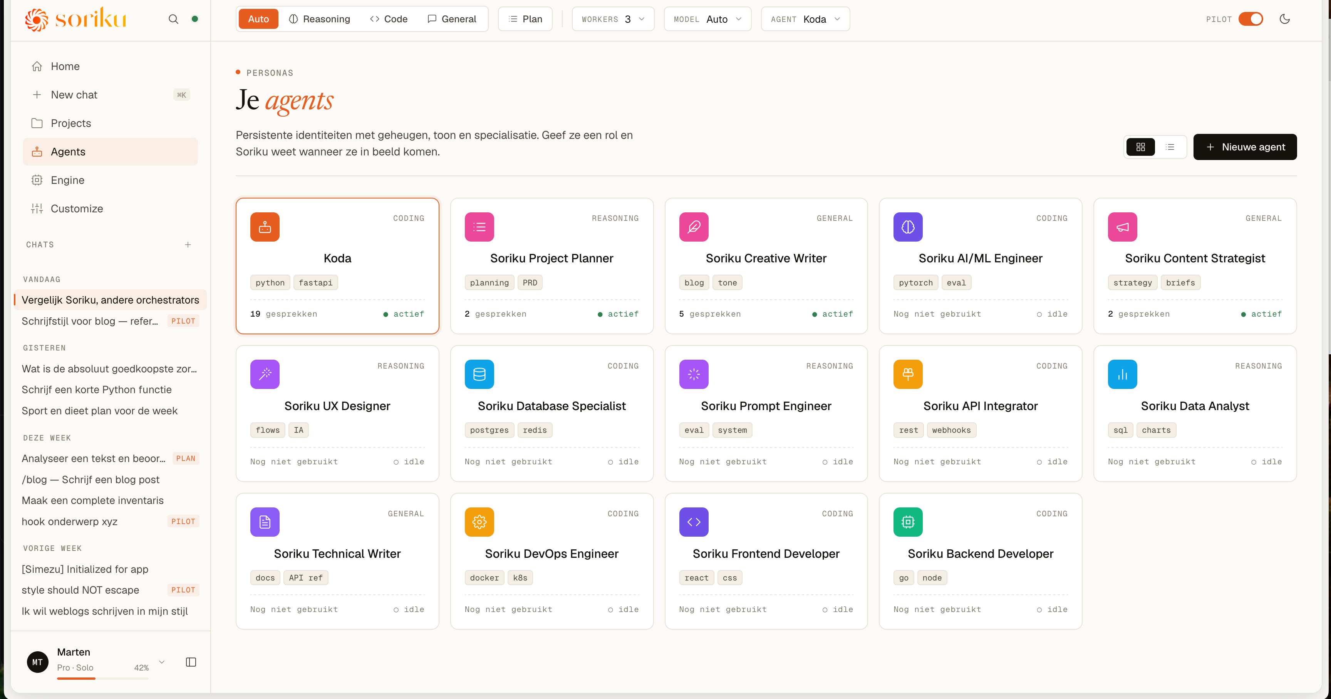The width and height of the screenshot is (1331, 699).
Task: Select Code mode
Action: point(389,19)
